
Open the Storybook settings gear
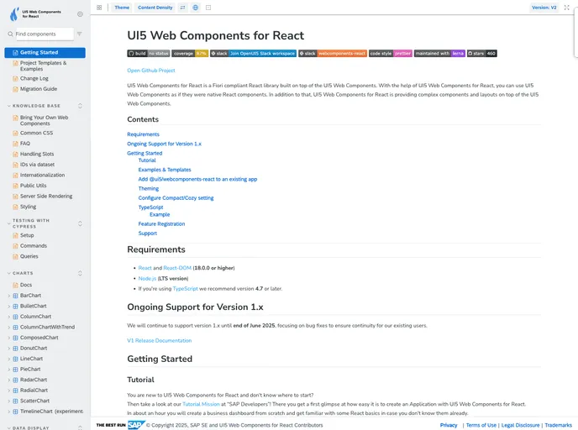click(x=80, y=14)
